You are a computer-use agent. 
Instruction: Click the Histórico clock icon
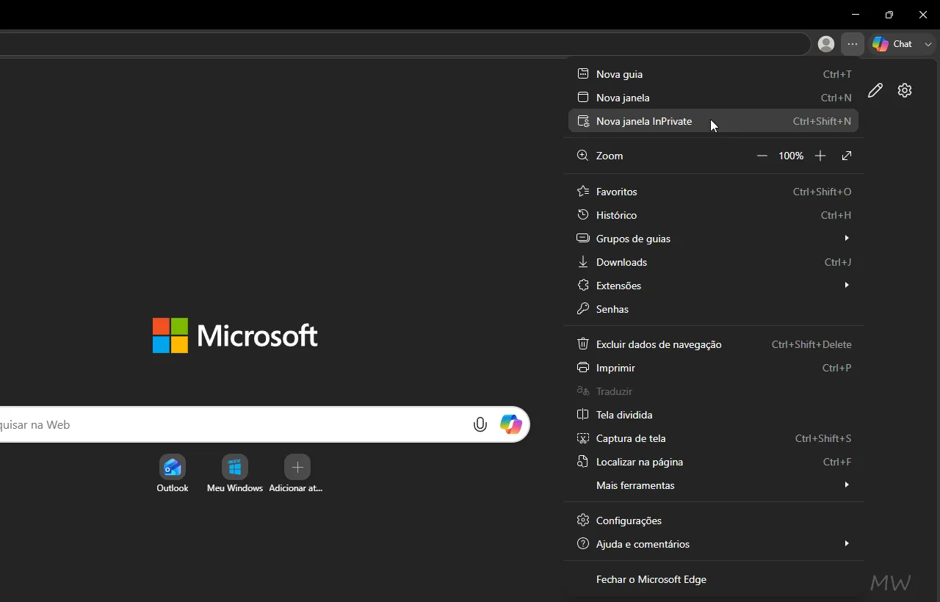(583, 215)
